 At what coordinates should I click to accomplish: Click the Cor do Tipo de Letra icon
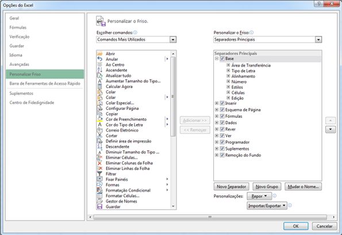[x=99, y=125]
